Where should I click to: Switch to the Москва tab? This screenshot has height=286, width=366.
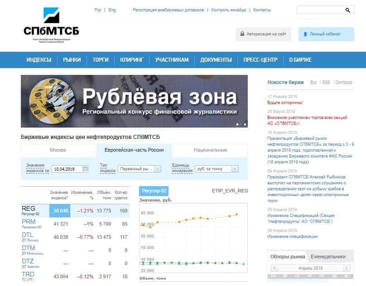pos(58,150)
